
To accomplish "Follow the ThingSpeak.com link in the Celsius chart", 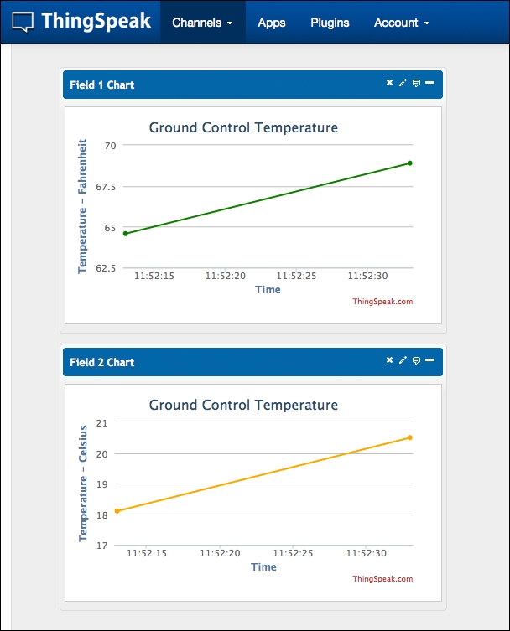I will pos(382,579).
